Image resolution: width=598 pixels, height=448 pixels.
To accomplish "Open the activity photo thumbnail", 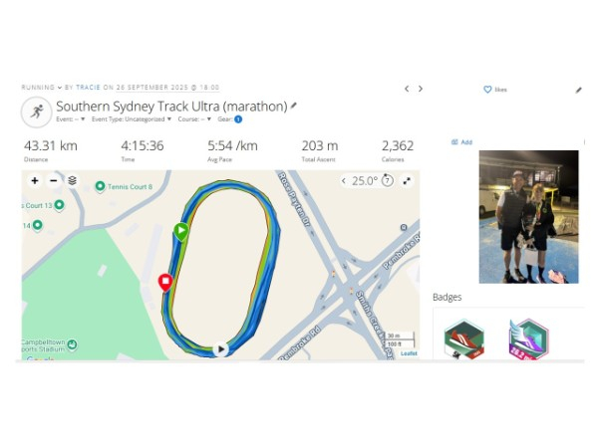I will tap(528, 217).
